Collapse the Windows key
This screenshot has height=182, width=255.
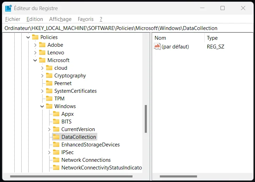click(42, 106)
